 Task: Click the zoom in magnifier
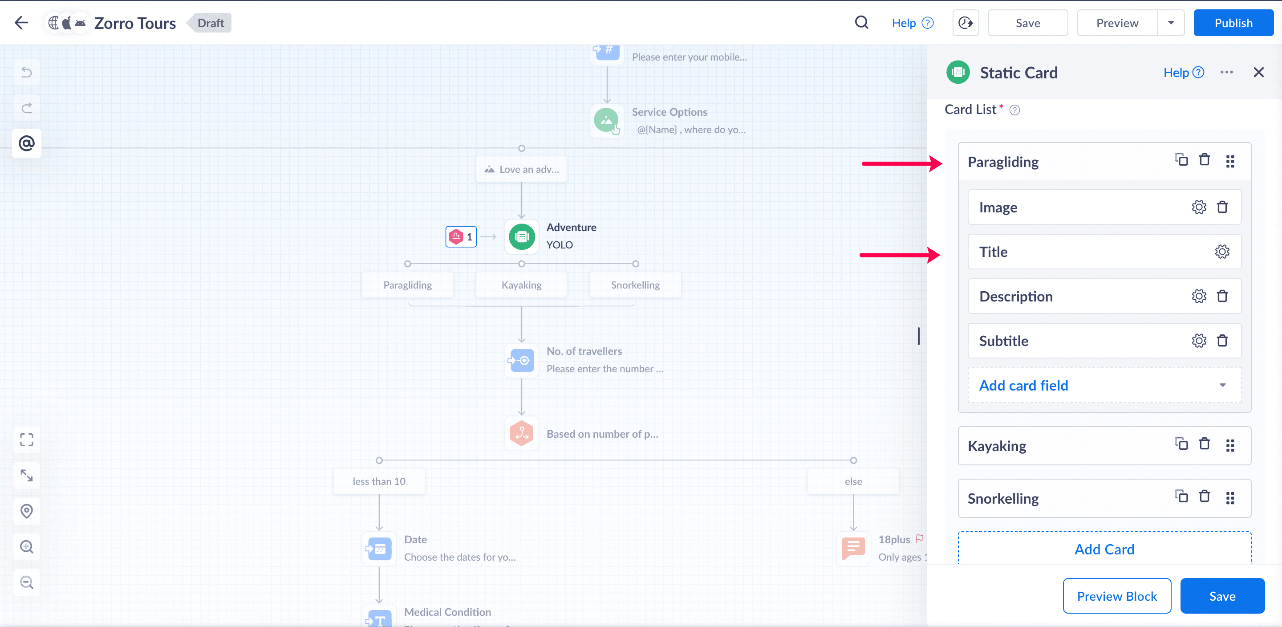(26, 547)
